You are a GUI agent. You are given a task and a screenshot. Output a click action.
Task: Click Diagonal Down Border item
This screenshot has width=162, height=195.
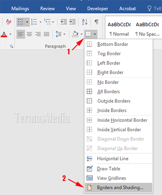[x=119, y=139]
